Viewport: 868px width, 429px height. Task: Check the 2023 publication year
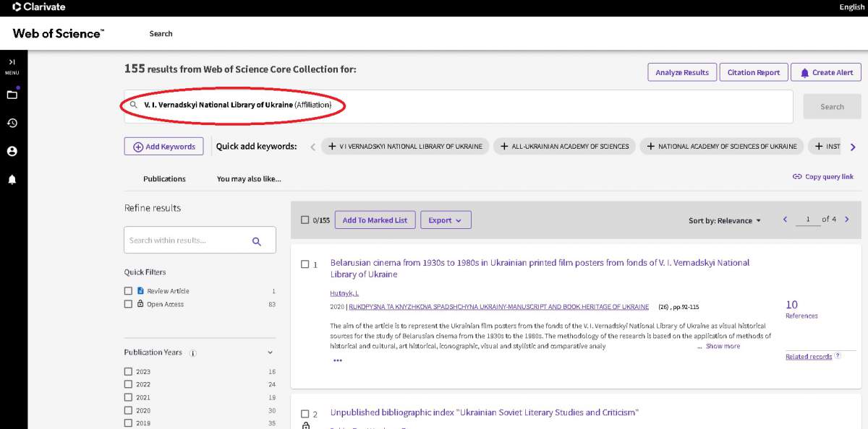point(128,372)
